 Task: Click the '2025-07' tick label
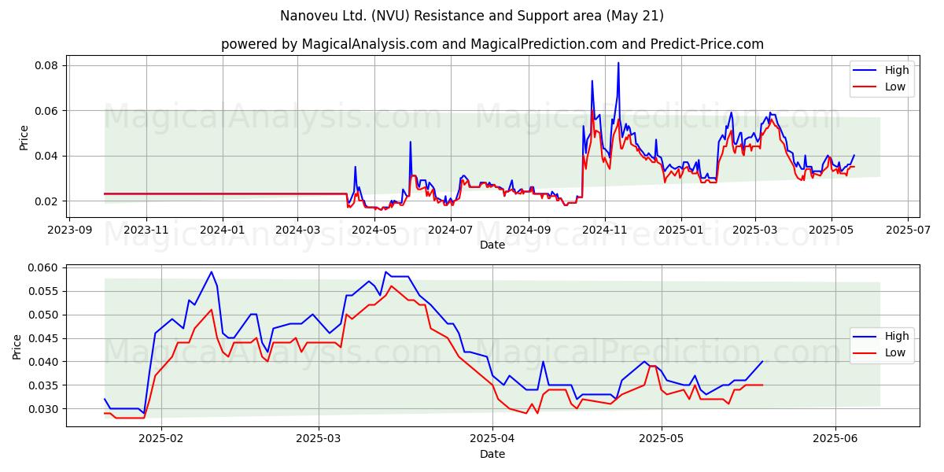[908, 230]
